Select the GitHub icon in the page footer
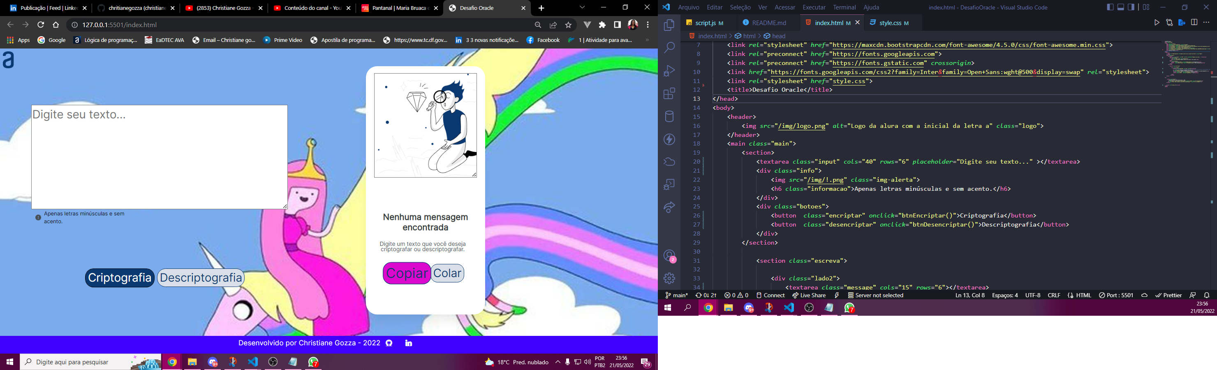 click(x=389, y=343)
